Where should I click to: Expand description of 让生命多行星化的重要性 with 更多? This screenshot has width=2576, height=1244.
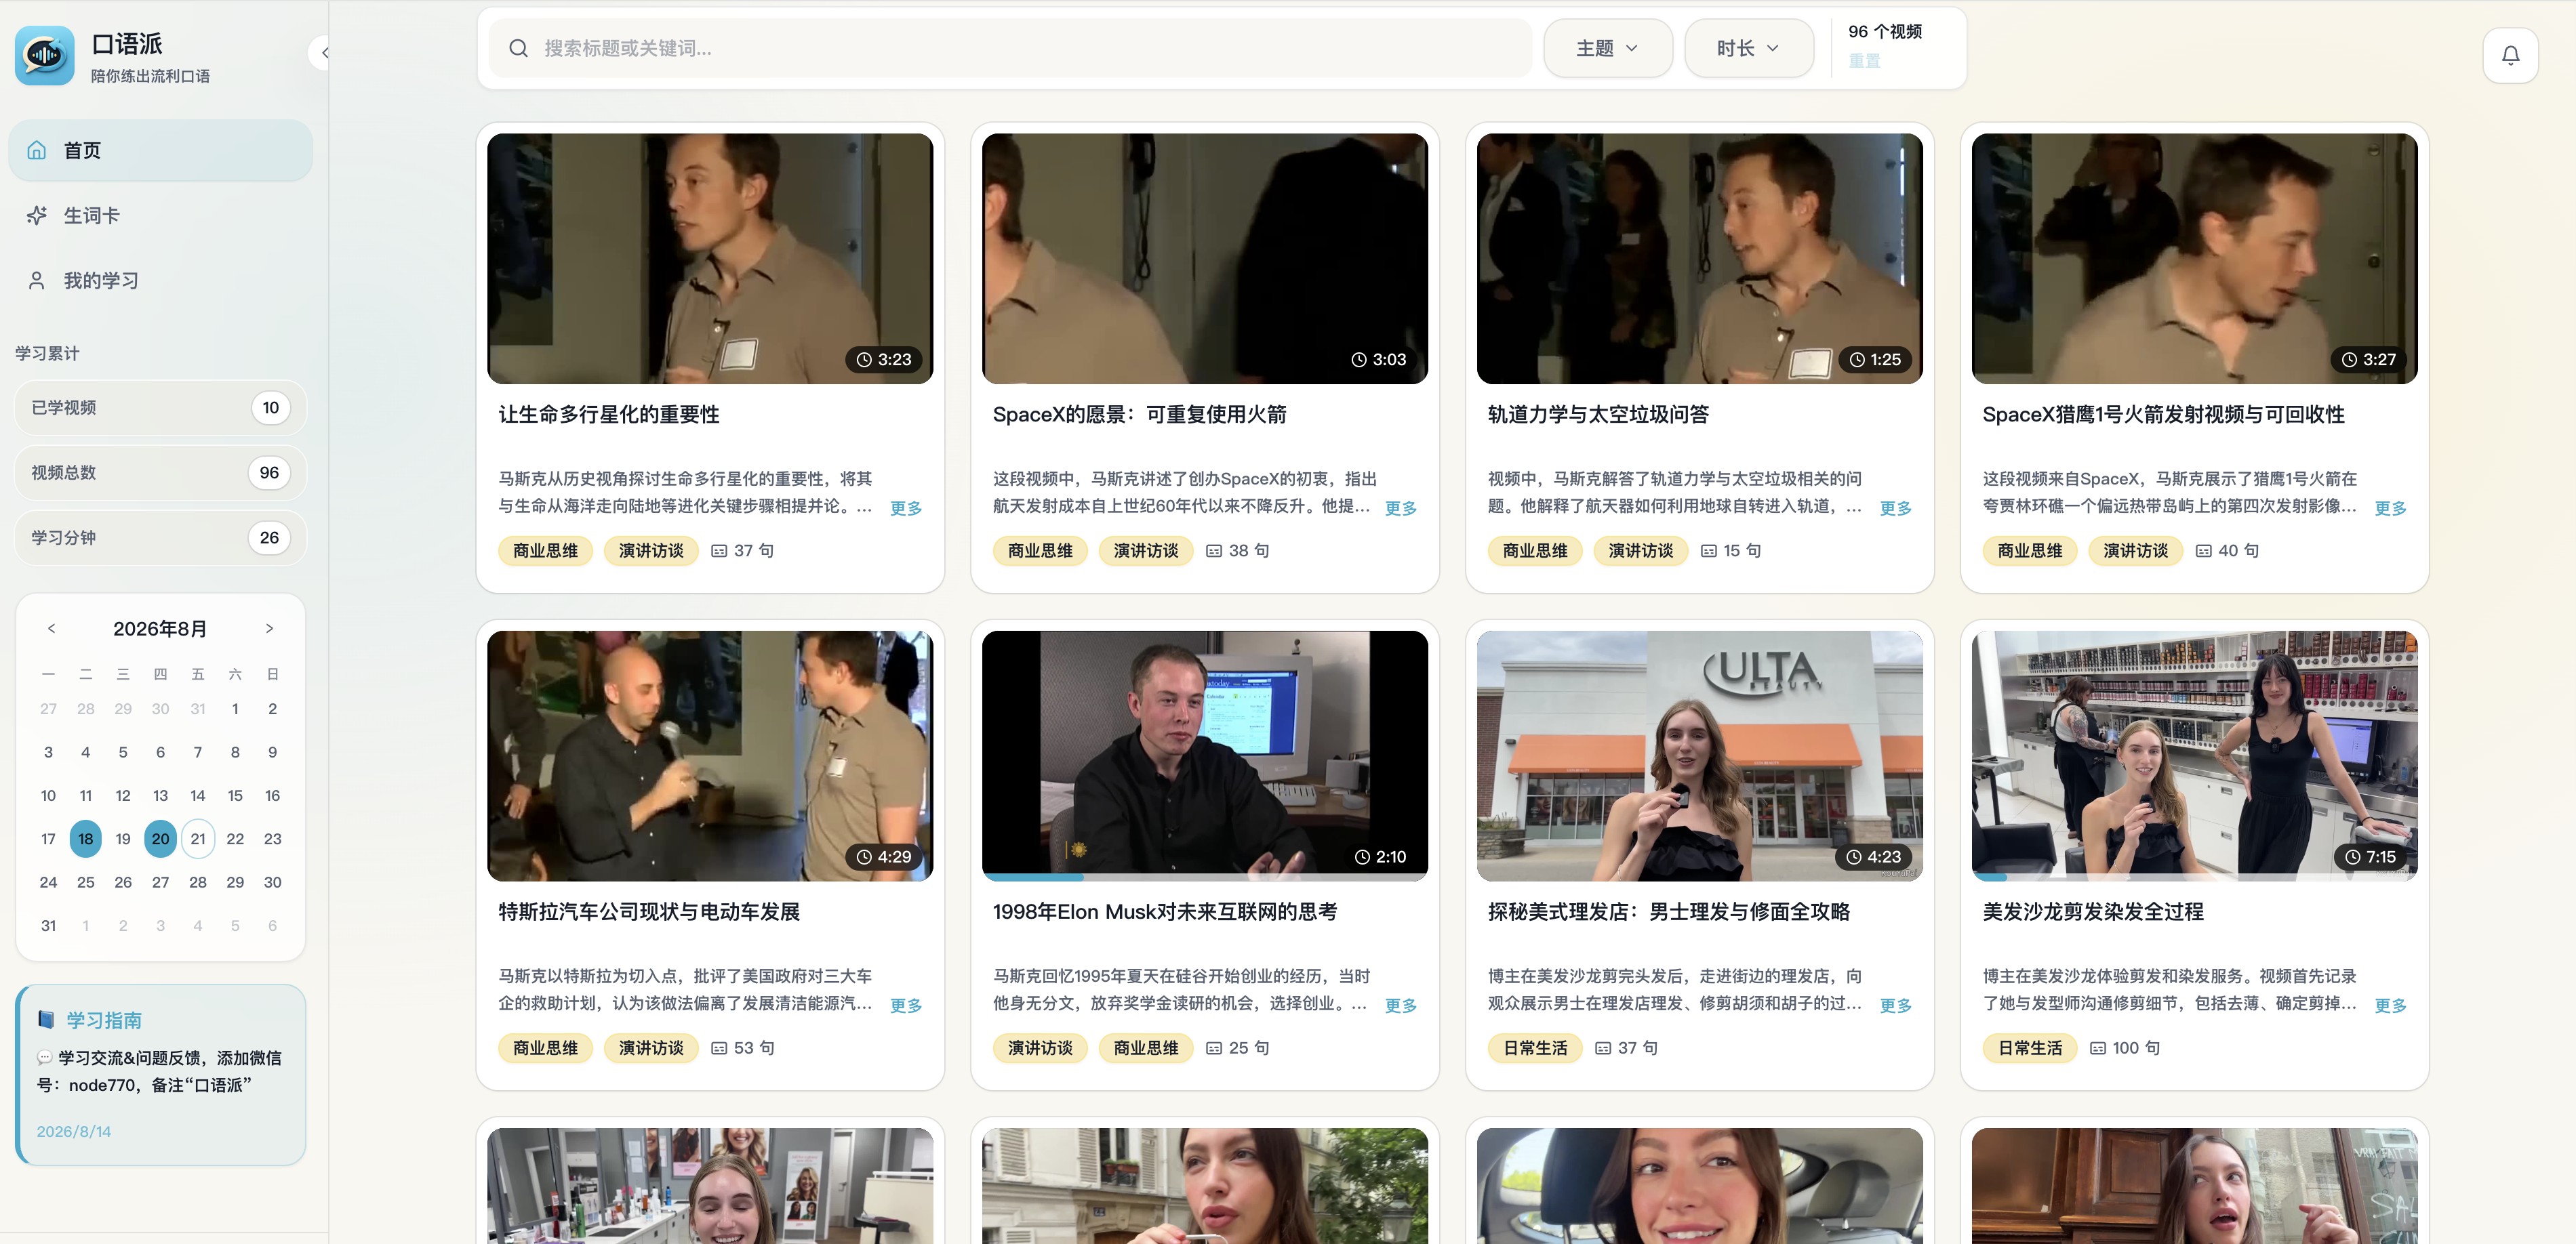click(x=905, y=507)
